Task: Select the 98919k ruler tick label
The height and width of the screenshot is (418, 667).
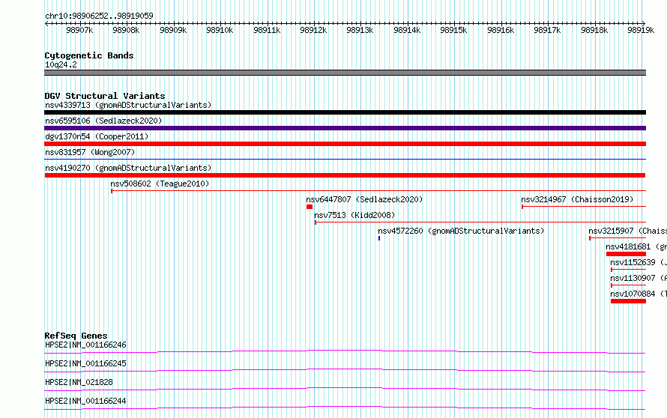Action: 641,30
